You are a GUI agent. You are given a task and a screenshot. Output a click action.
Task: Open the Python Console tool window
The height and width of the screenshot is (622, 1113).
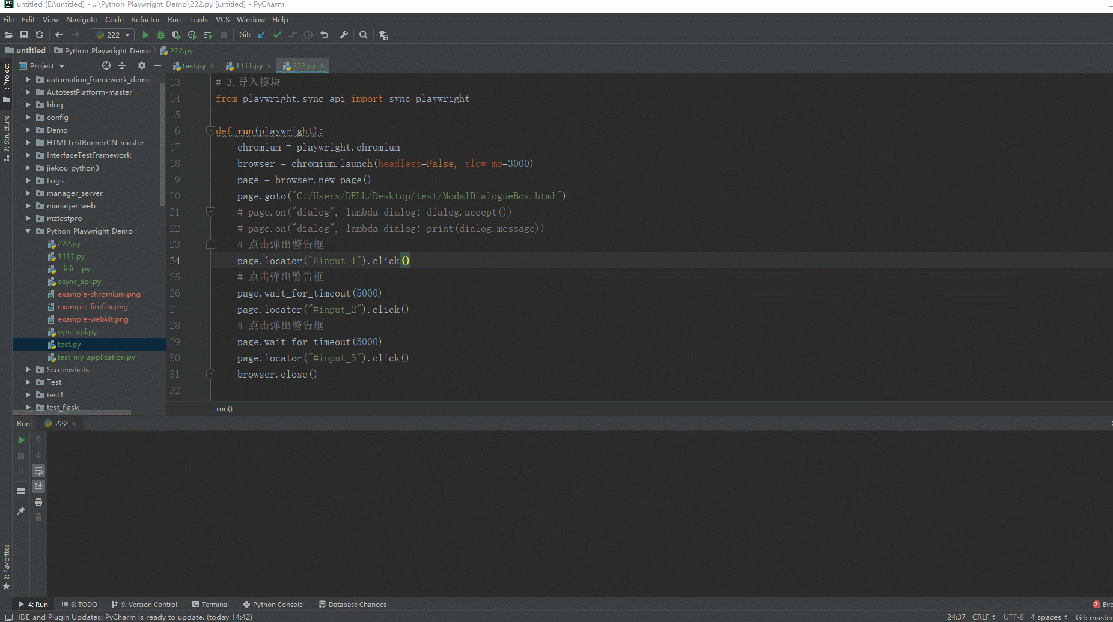(273, 605)
